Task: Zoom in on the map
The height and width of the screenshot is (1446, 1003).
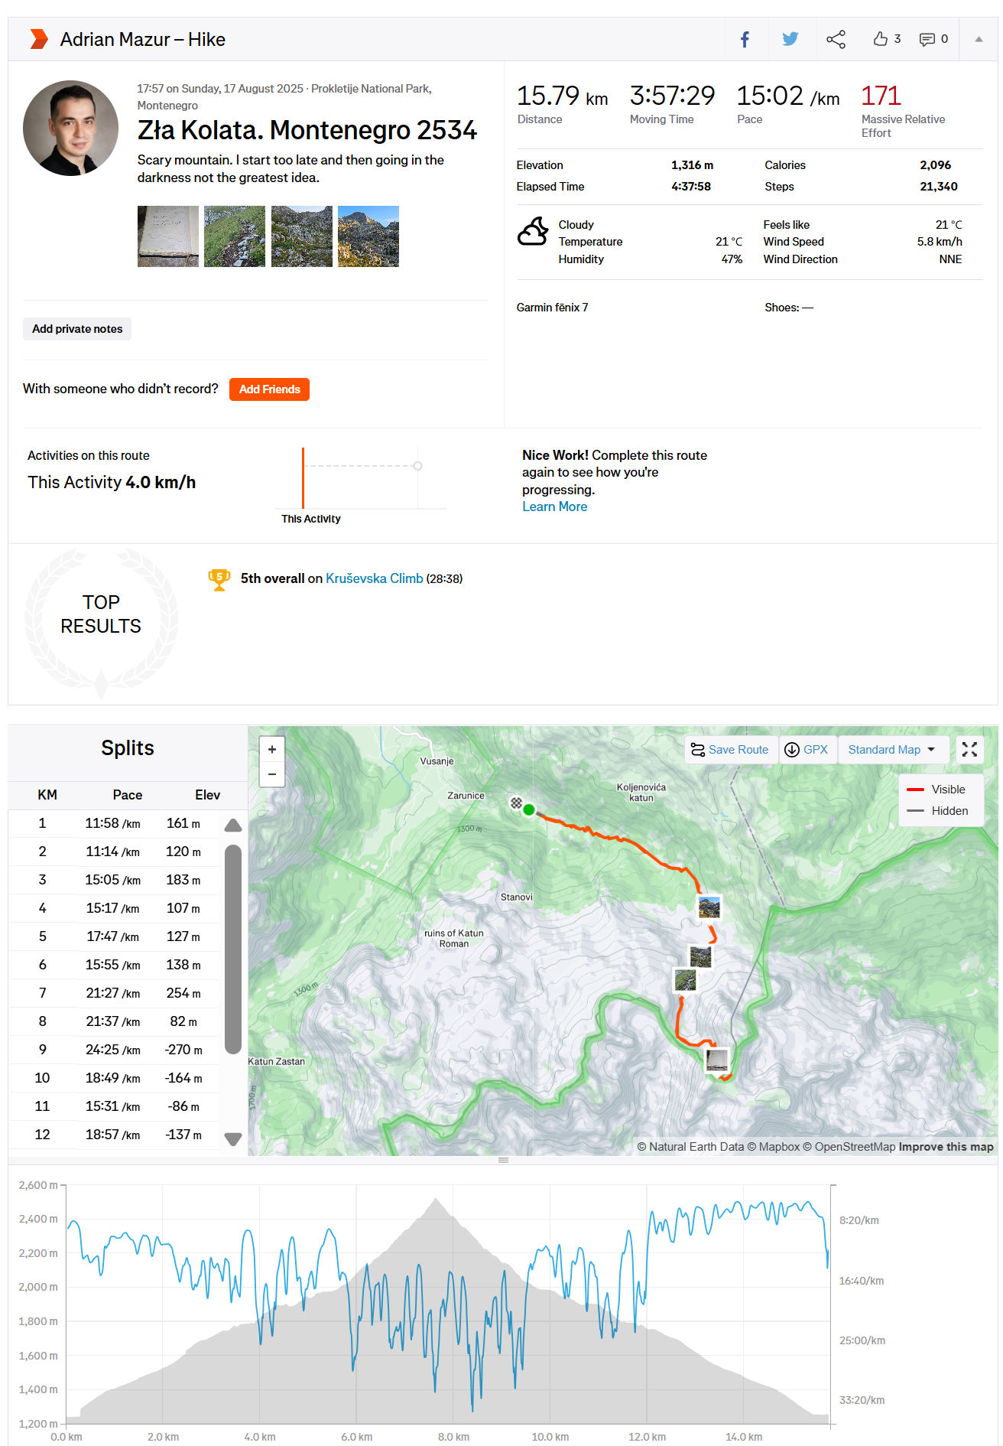Action: (x=272, y=749)
